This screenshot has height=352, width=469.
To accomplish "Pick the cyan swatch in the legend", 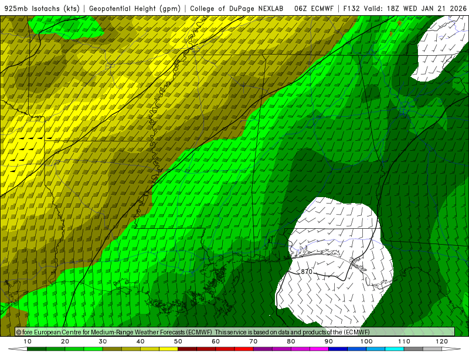I will pos(394,349).
